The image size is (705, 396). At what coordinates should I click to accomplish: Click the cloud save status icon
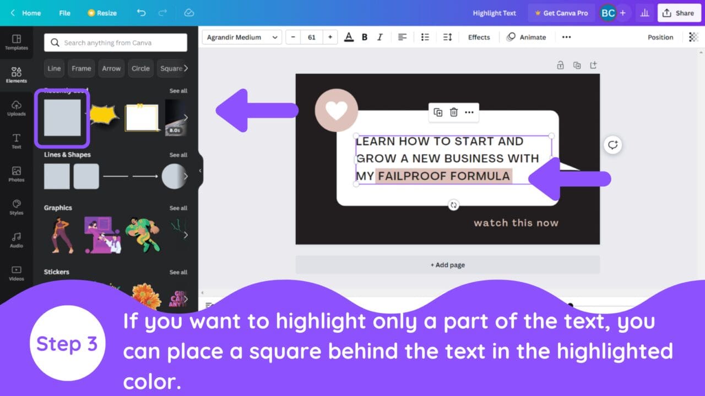pos(189,13)
